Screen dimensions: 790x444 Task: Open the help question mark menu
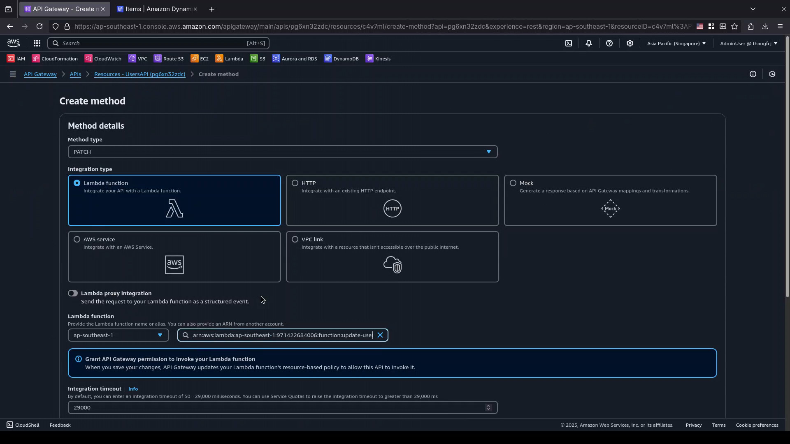[609, 43]
